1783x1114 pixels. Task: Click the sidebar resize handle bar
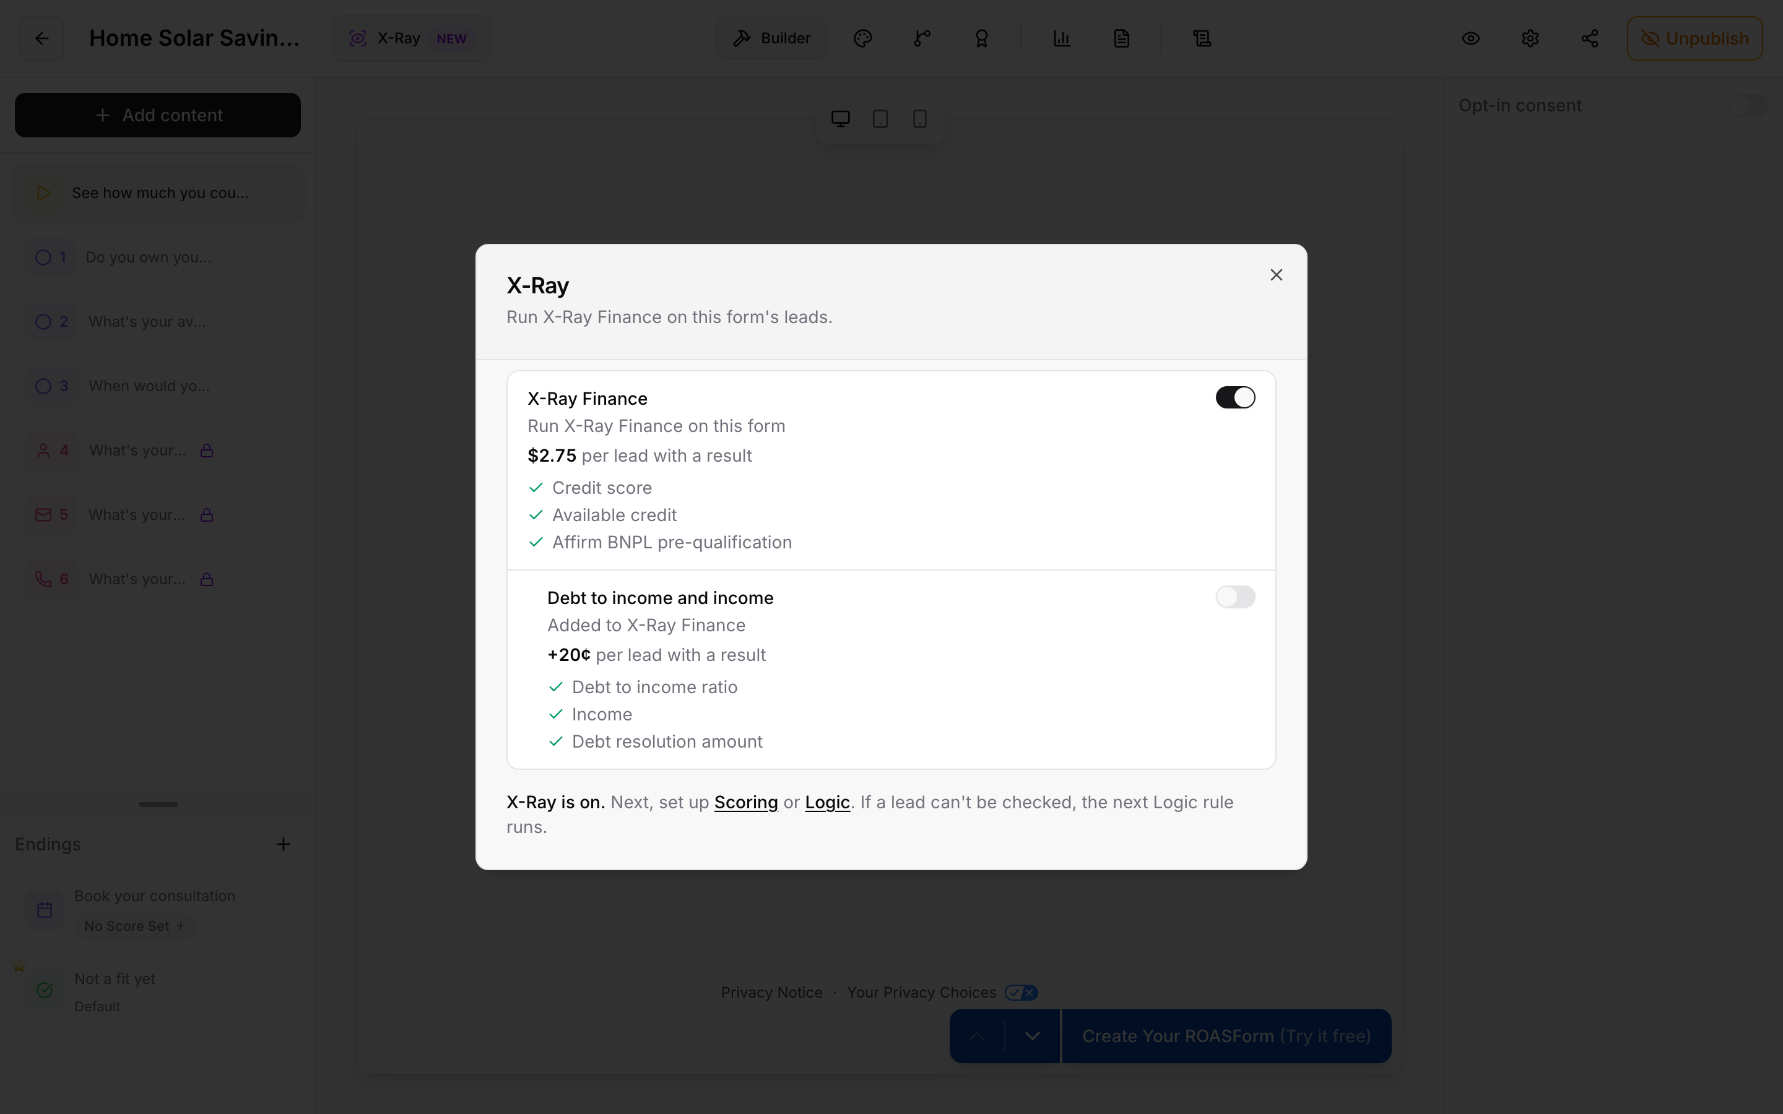[x=158, y=805]
